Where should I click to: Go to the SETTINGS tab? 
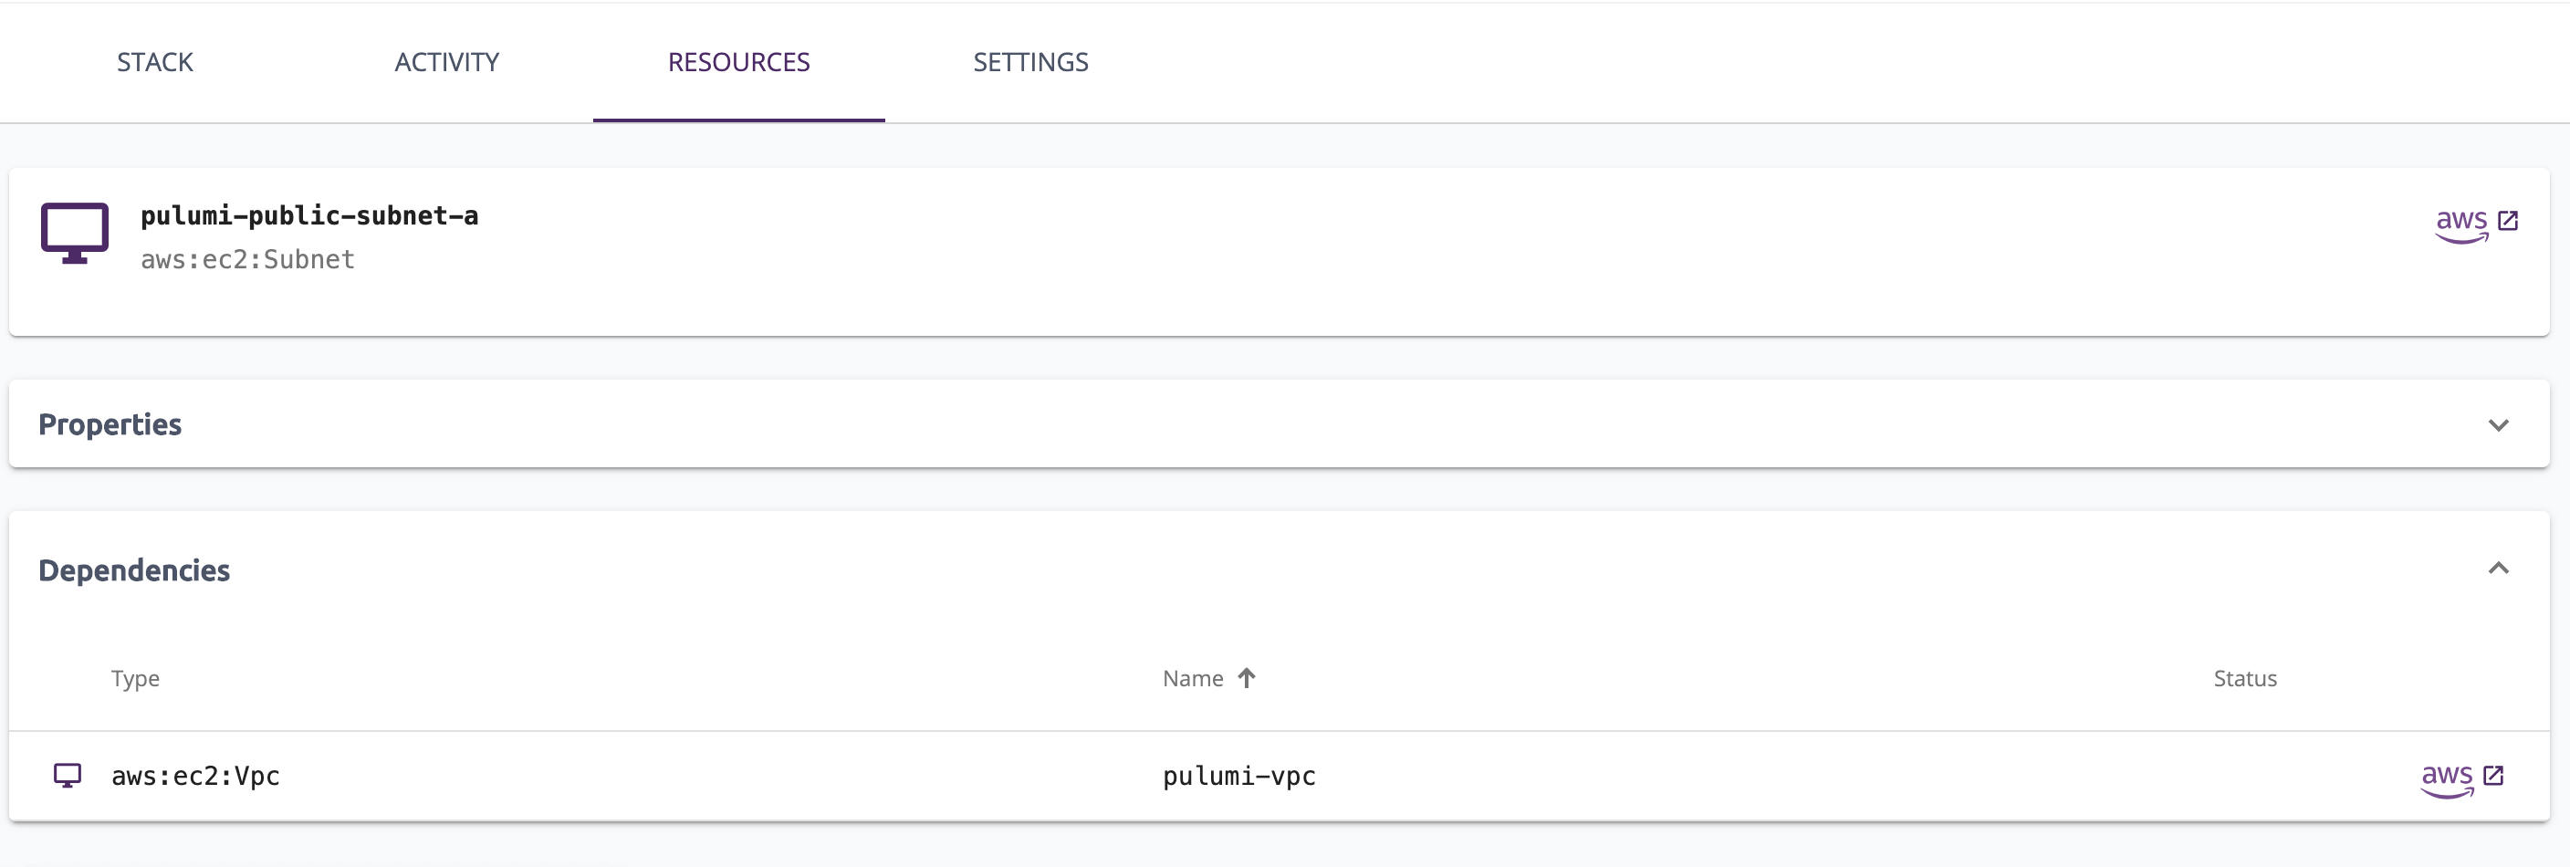click(1030, 62)
